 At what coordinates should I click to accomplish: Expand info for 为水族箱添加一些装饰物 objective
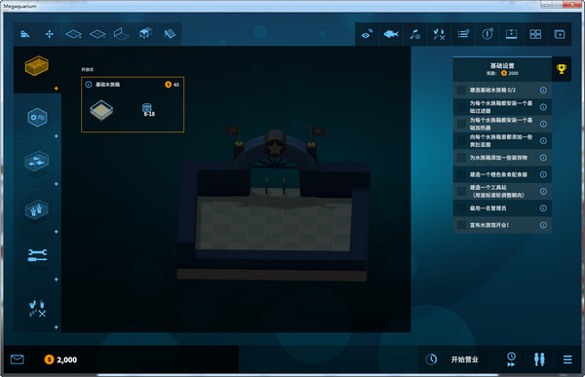pos(543,158)
